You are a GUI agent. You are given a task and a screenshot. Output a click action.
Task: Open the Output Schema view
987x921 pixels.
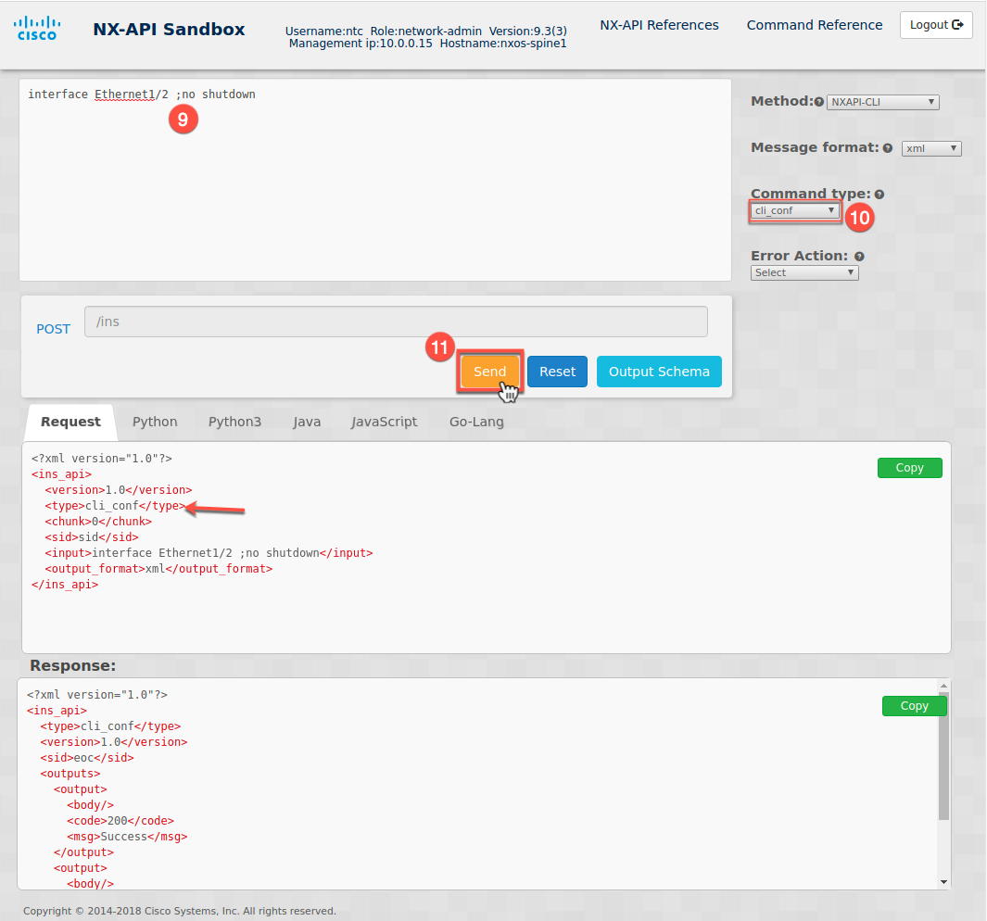(659, 371)
